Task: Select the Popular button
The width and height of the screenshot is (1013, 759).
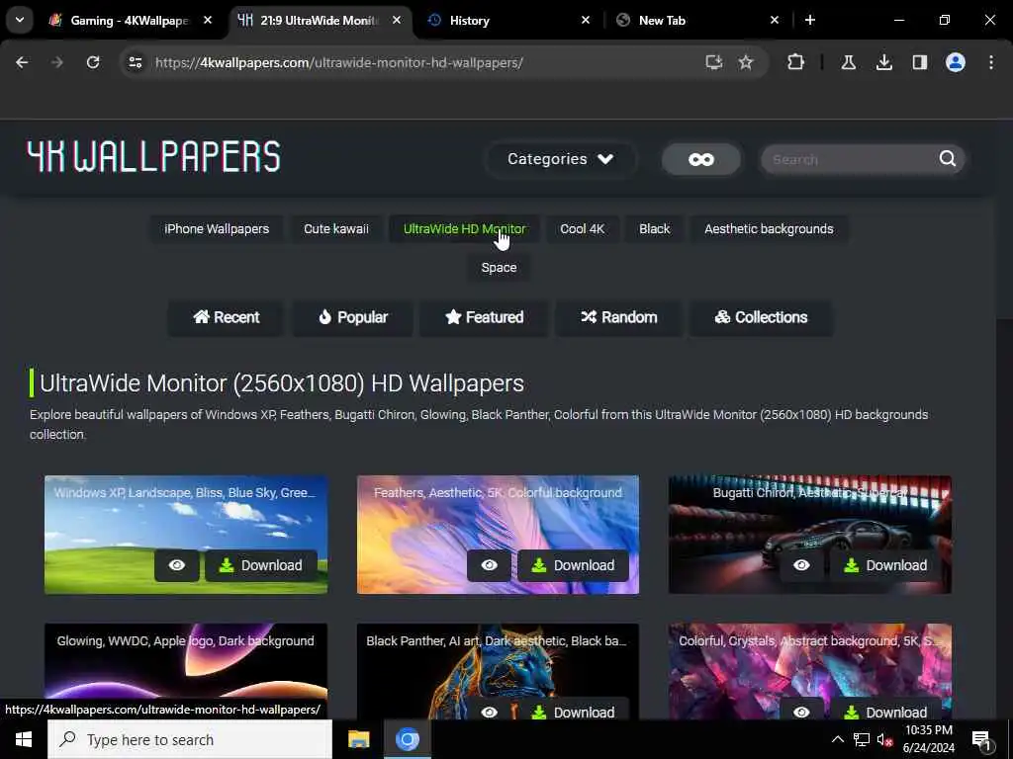Action: (x=353, y=317)
